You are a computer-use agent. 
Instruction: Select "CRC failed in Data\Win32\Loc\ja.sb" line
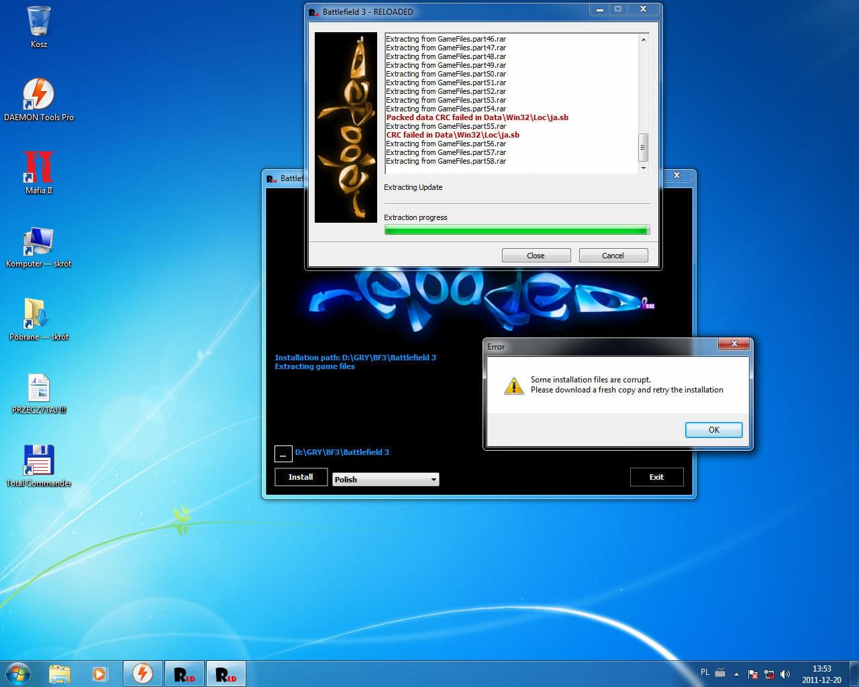click(x=452, y=135)
